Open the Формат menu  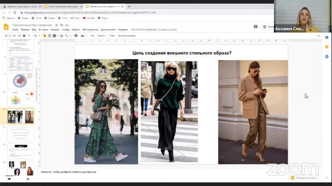click(x=55, y=30)
